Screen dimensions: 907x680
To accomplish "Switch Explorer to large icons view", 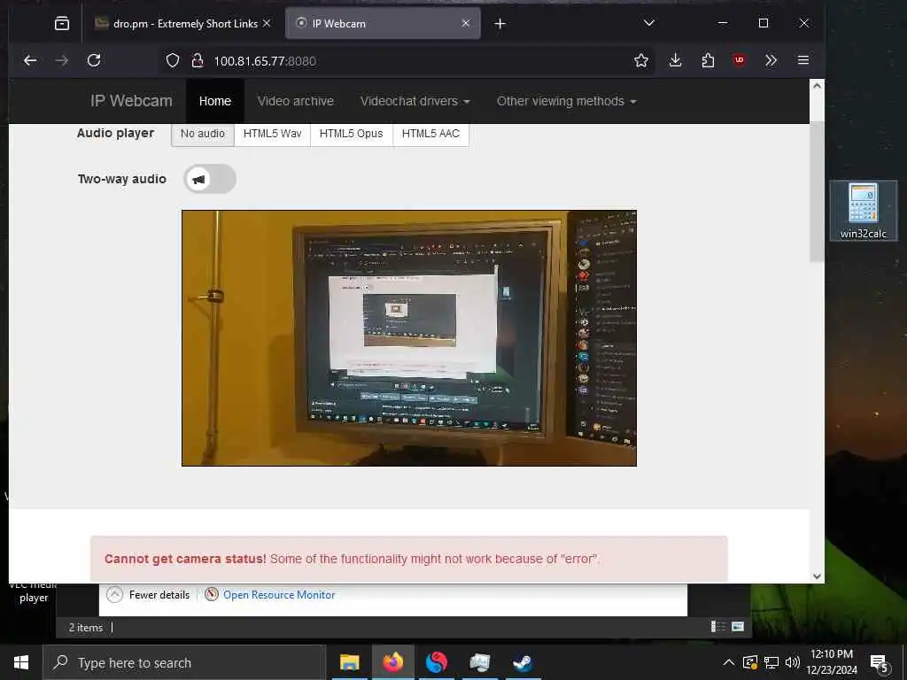I will click(738, 626).
